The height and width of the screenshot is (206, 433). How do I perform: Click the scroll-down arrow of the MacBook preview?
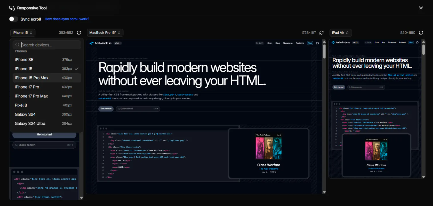click(324, 192)
